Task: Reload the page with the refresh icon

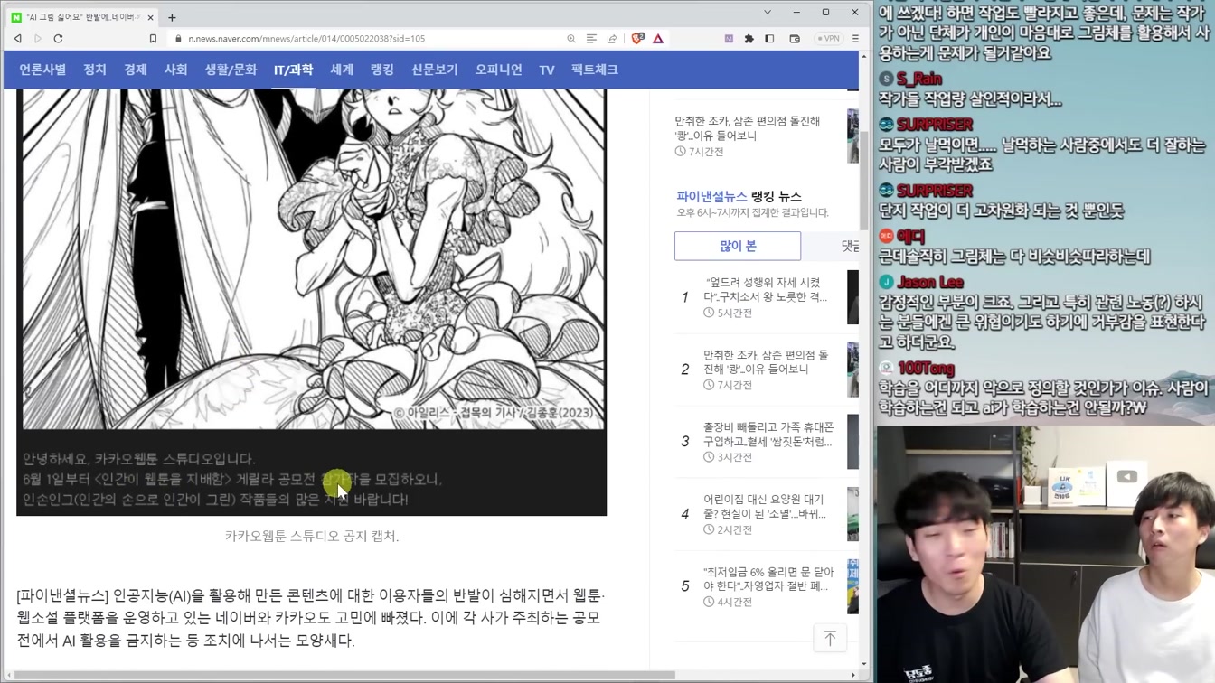Action: 58,39
